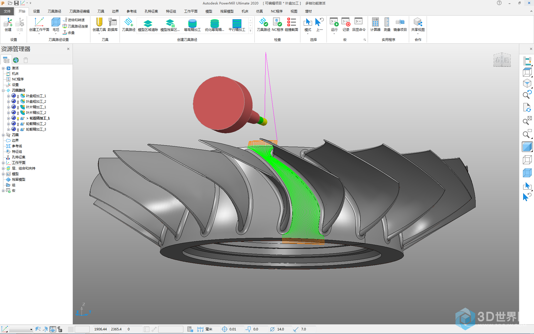The width and height of the screenshot is (534, 334).
Task: Switch to shaded view in view toolbar
Action: point(527,147)
